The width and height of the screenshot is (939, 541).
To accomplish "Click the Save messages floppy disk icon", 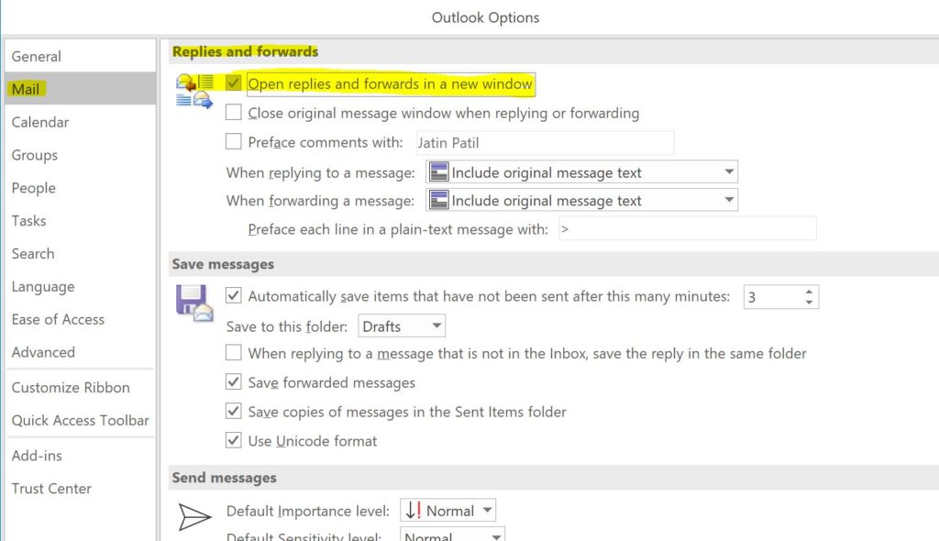I will point(193,301).
